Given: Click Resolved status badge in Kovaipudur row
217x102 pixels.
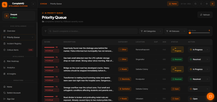Looking at the screenshot, I should pyautogui.click(x=177, y=79).
